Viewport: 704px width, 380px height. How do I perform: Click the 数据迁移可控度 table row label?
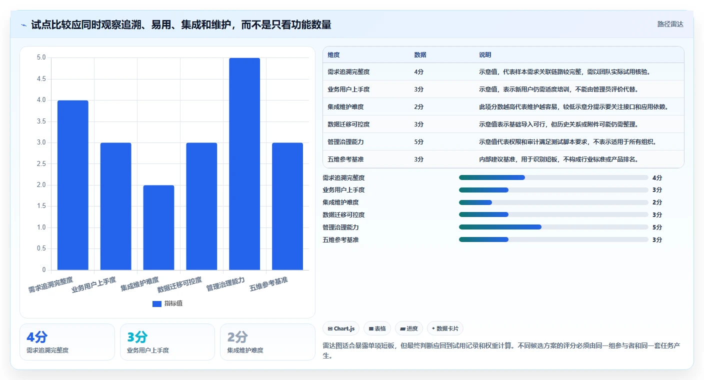point(348,124)
